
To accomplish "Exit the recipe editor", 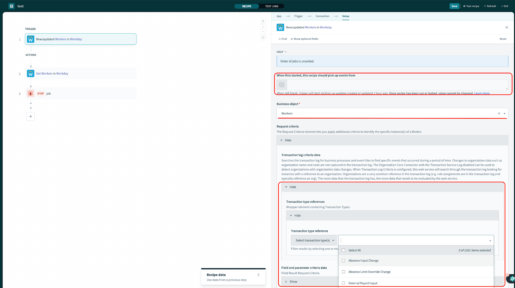I will coord(504,6).
